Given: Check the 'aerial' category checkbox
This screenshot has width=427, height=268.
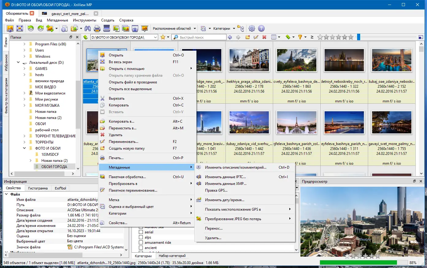Looking at the screenshot, I should click(141, 232).
